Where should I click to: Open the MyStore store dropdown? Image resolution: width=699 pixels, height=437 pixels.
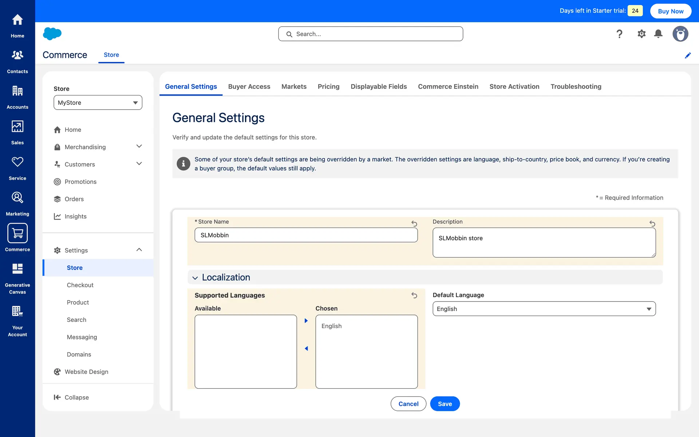(x=98, y=103)
